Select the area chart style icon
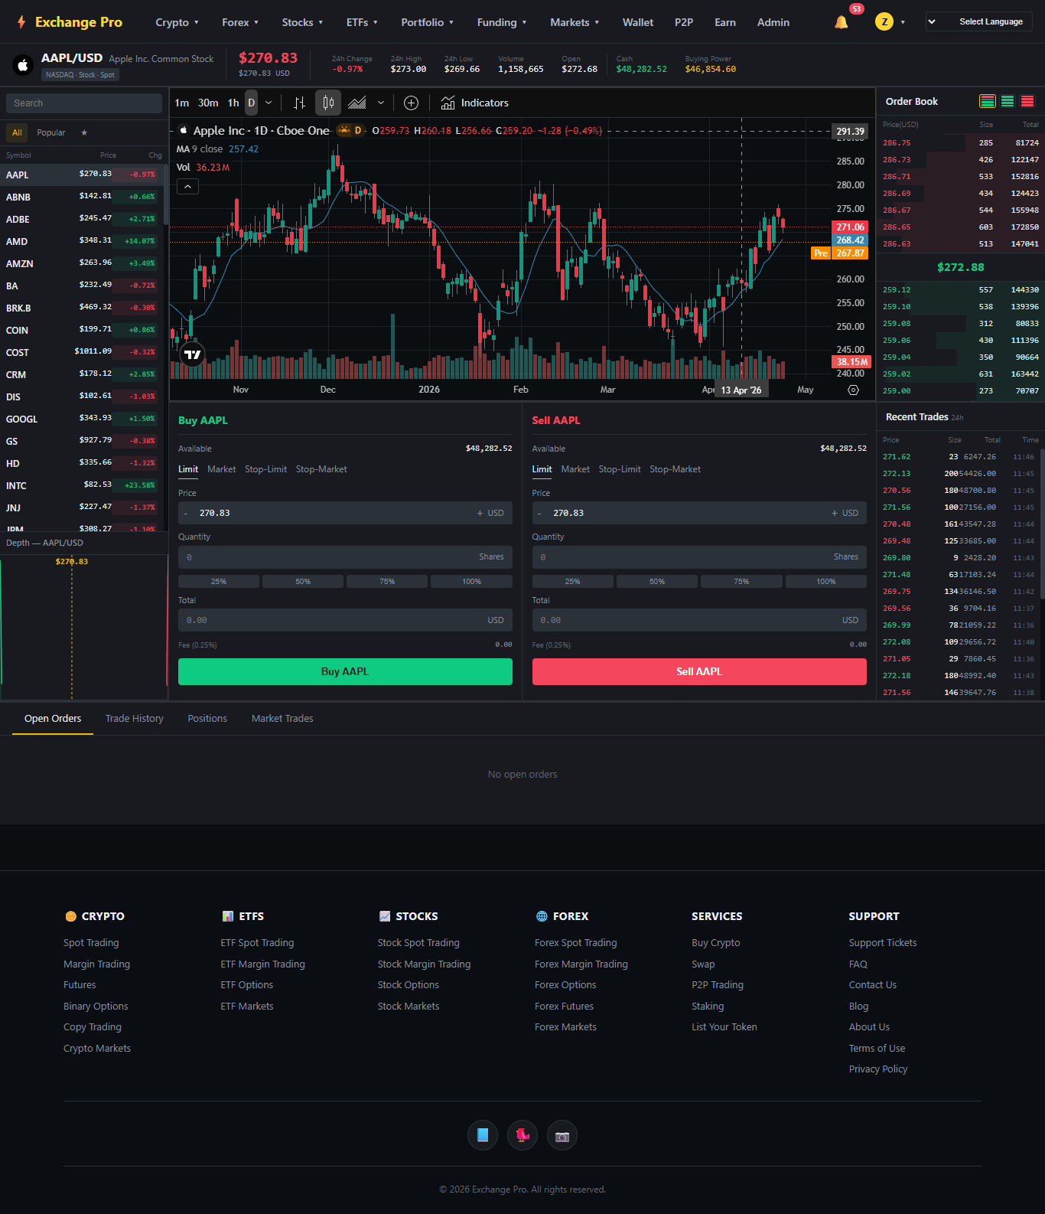 (x=356, y=103)
